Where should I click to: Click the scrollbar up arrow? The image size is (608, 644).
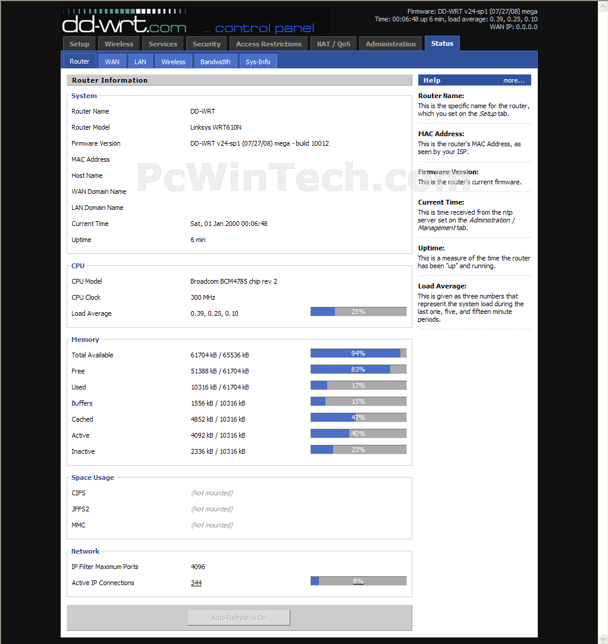(603, 6)
